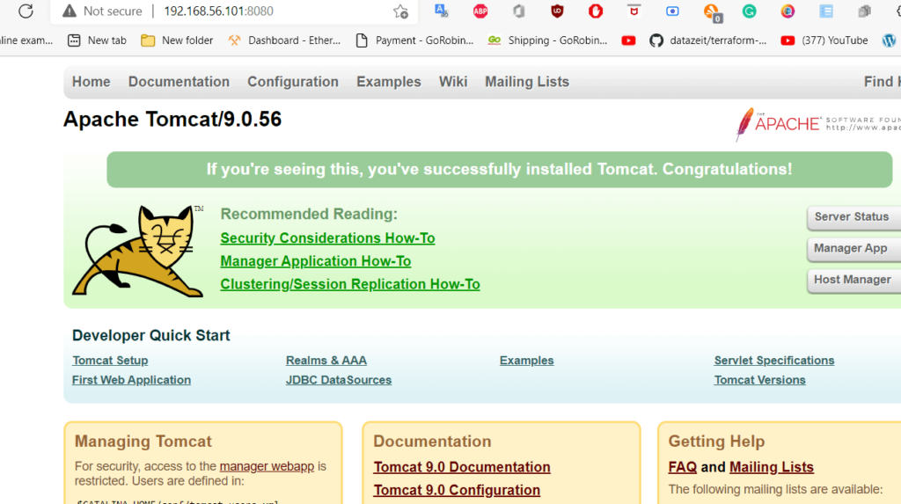Open Documentation in Tomcat navigation
This screenshot has height=504, width=901.
[x=179, y=82]
